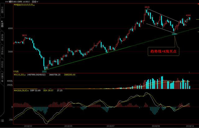Click the 3815 high price label
This screenshot has width=199, height=128.
coord(24,35)
